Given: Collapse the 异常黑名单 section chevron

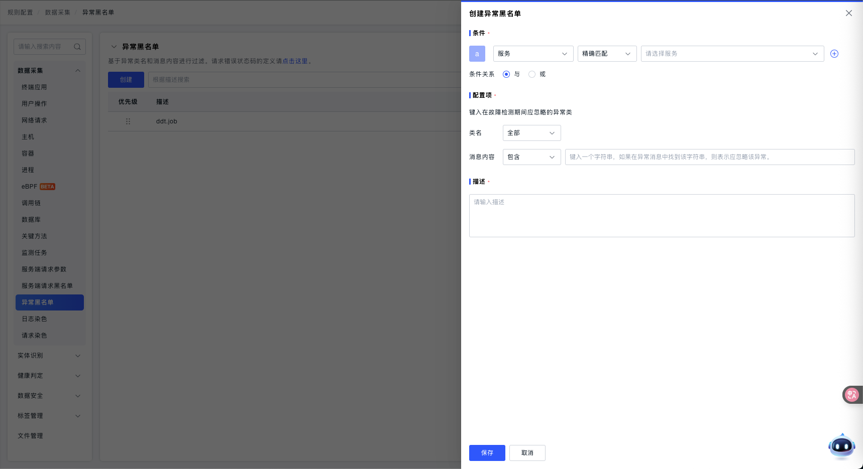Looking at the screenshot, I should click(x=114, y=47).
